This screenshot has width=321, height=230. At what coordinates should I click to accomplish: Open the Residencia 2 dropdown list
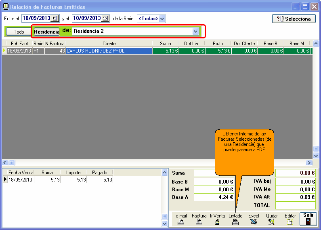[x=196, y=31]
